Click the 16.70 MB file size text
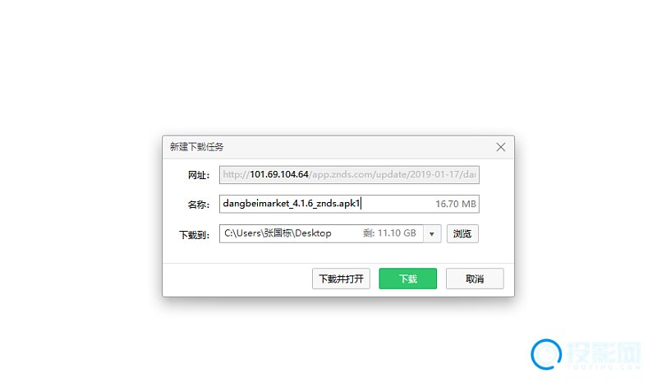Screen dimensions: 657x387 point(456,205)
